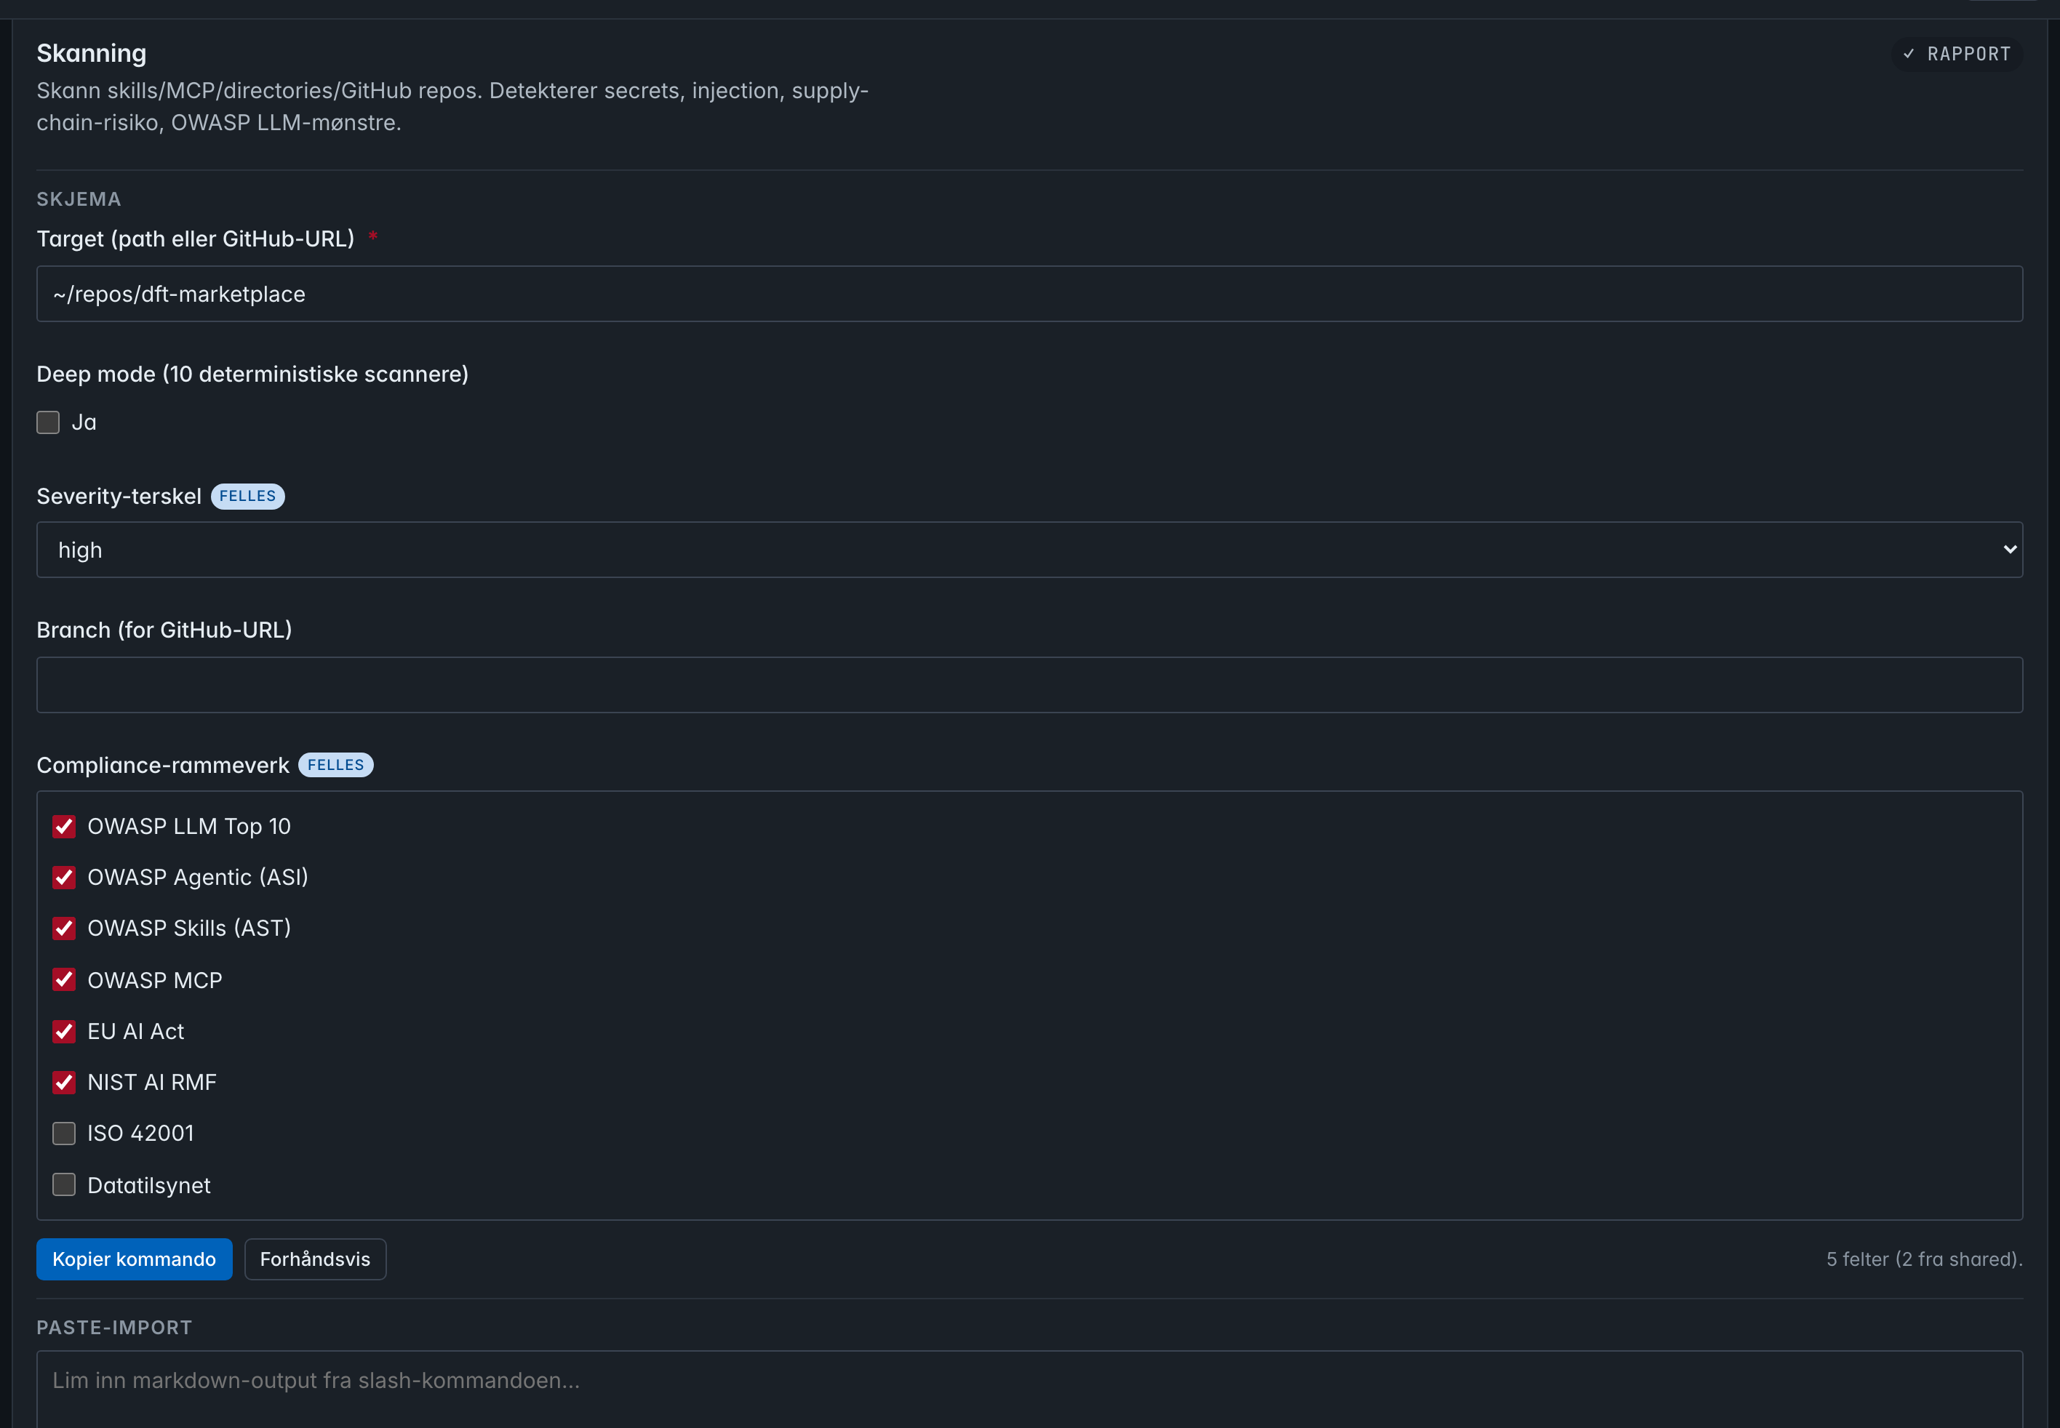
Task: Click the 'Branch (for GitHub-URL)' label
Action: 164,630
